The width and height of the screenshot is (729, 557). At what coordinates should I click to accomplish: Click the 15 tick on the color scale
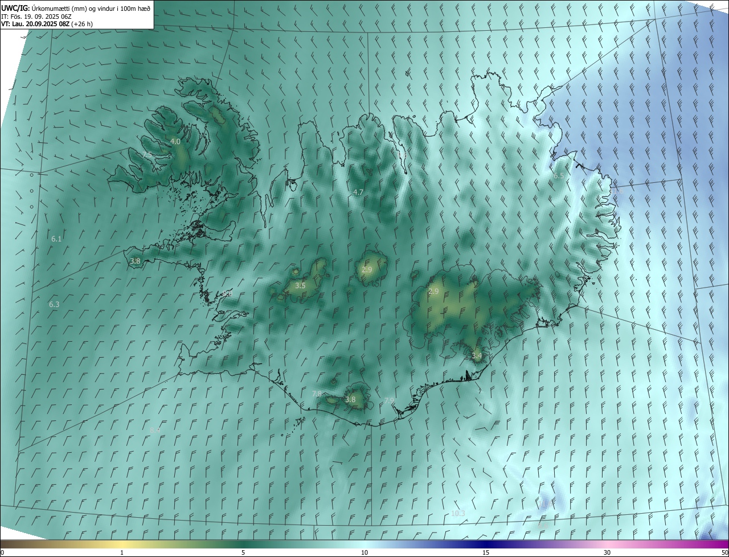tap(486, 553)
